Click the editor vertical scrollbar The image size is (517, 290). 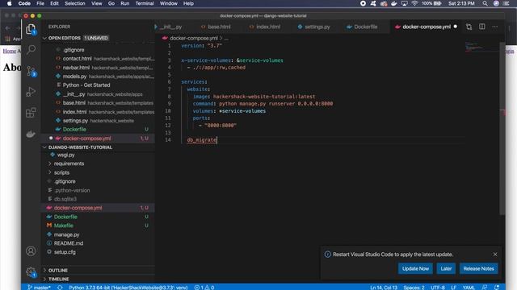[502, 128]
